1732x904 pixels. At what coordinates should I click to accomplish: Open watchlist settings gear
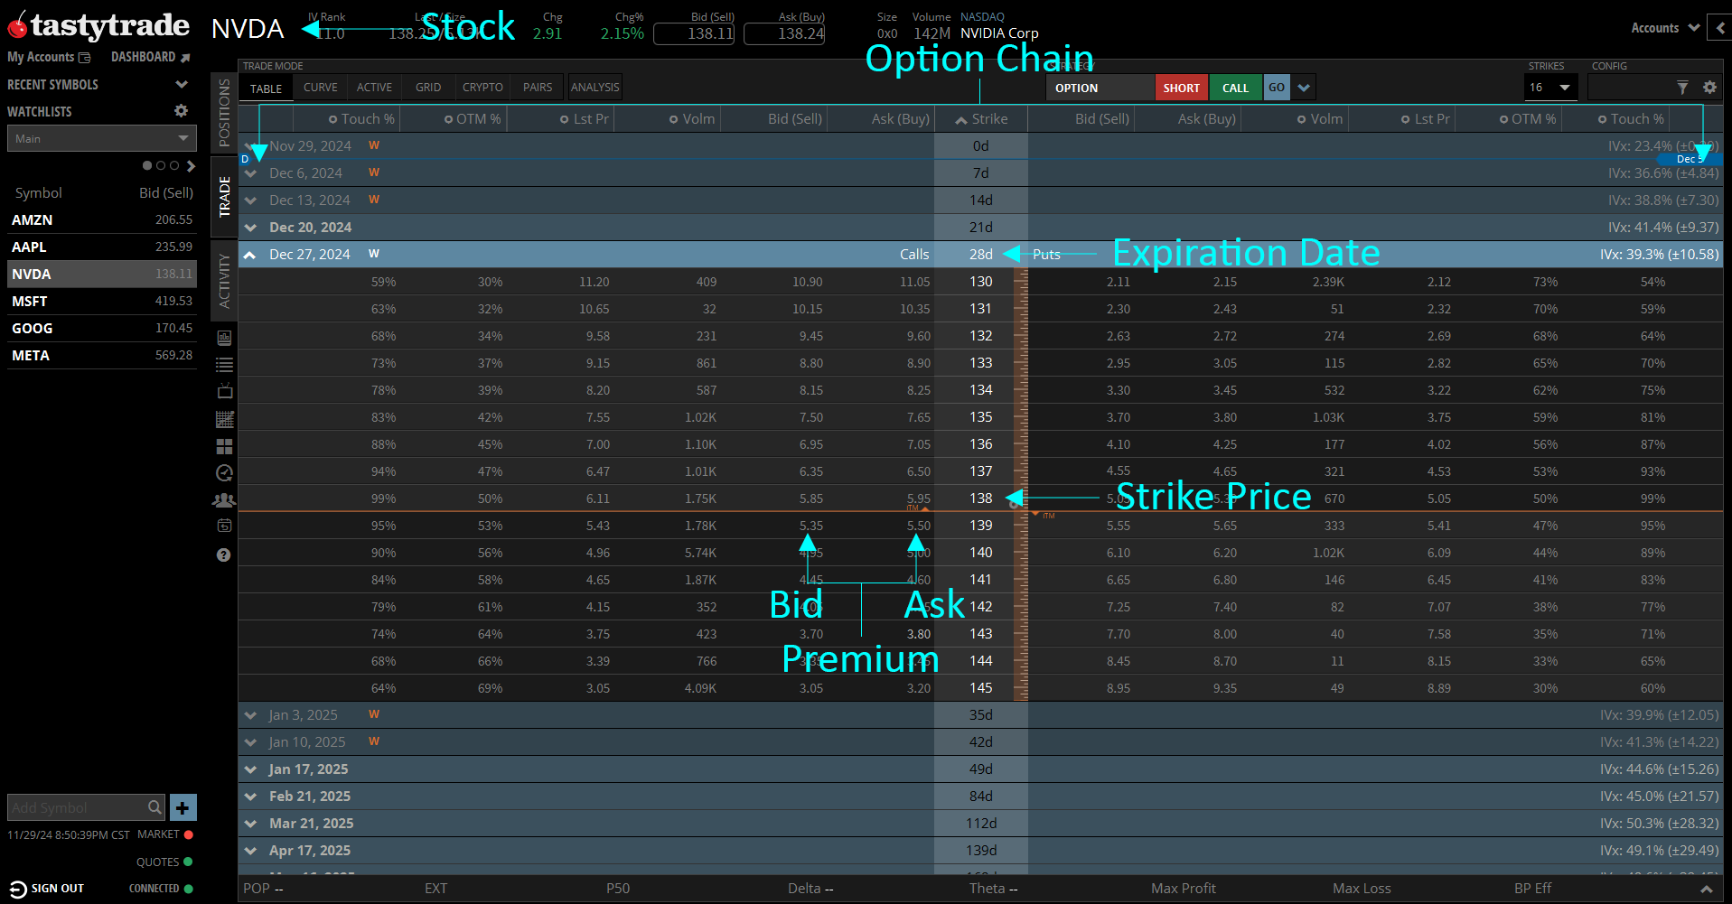coord(181,111)
